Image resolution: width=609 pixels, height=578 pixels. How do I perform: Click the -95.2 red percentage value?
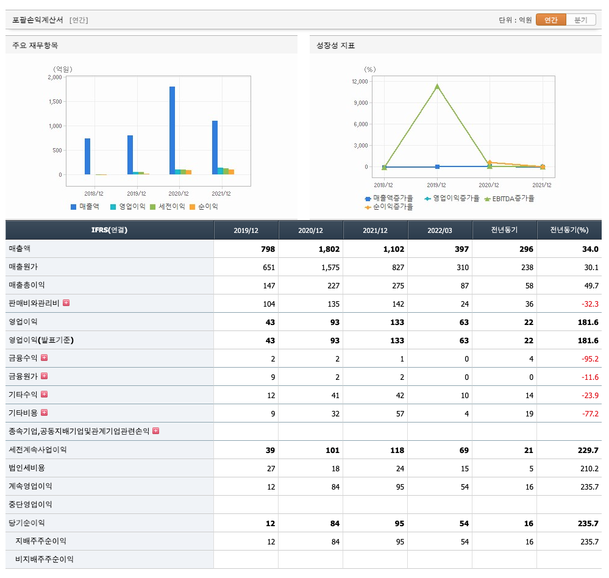590,359
